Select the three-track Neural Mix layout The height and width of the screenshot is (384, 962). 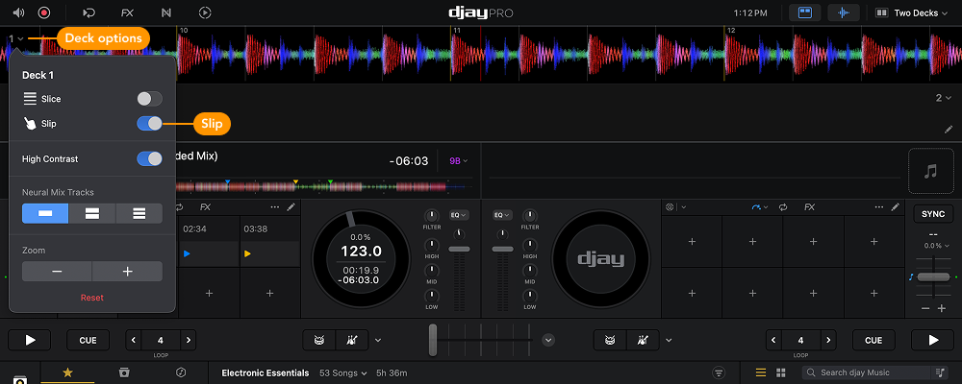pos(139,213)
